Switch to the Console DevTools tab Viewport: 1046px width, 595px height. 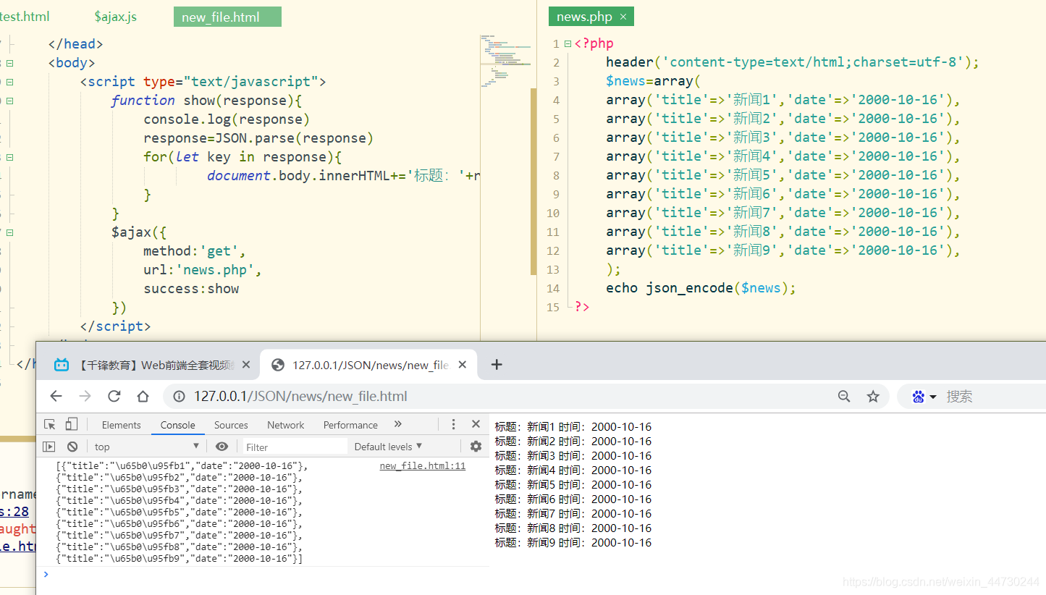178,425
